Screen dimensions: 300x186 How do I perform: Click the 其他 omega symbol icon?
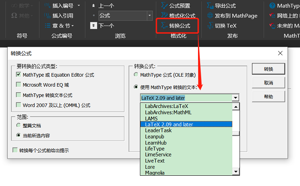pyautogui.click(x=14, y=15)
